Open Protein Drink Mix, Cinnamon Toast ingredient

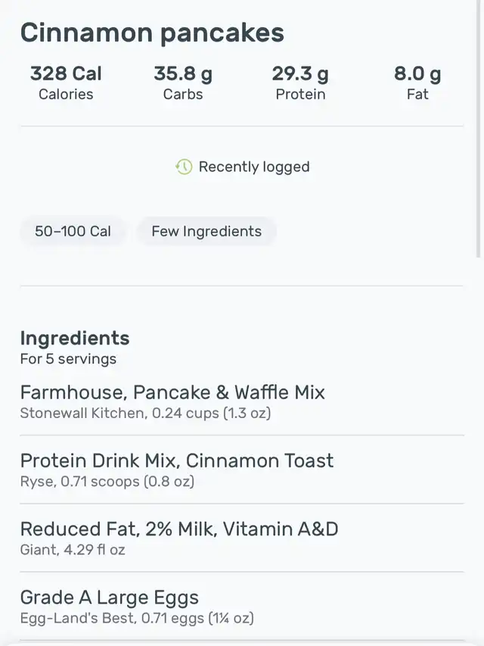(x=242, y=470)
